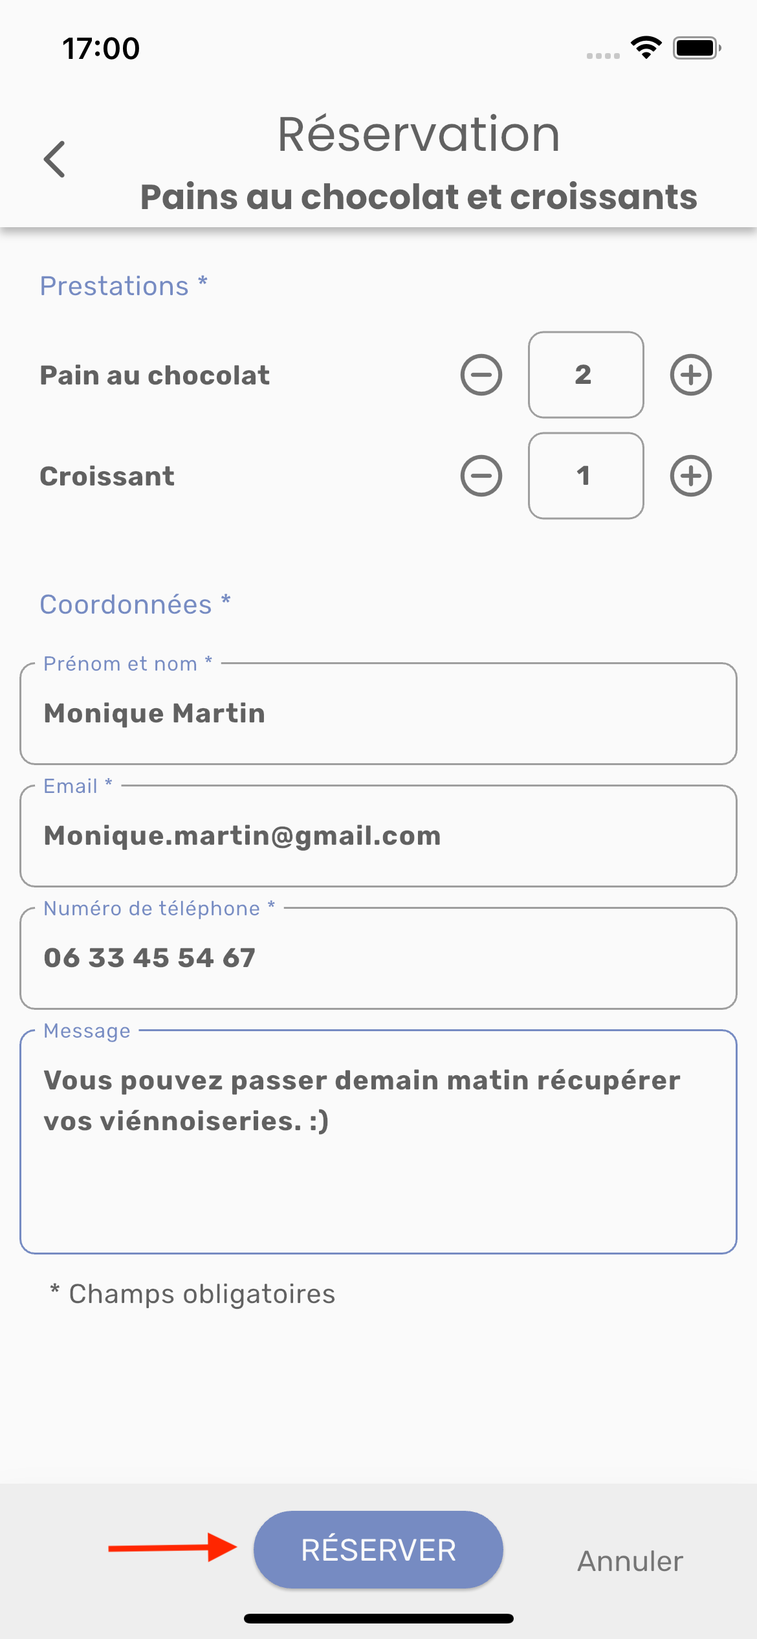Screen dimensions: 757x1639
Task: Click the Pain au chocolat quantity field
Action: tap(586, 375)
